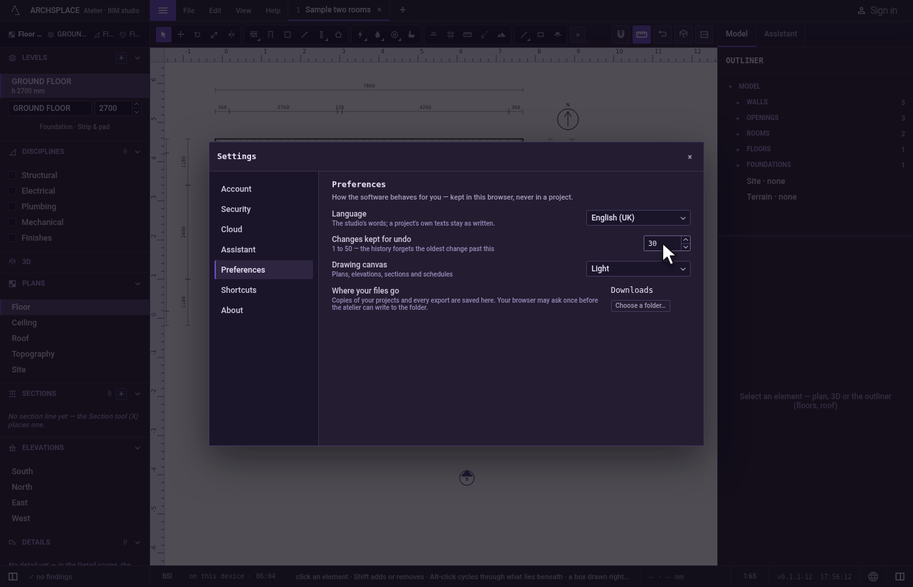
Task: Show more tools with the chevron overflow button
Action: (x=577, y=35)
